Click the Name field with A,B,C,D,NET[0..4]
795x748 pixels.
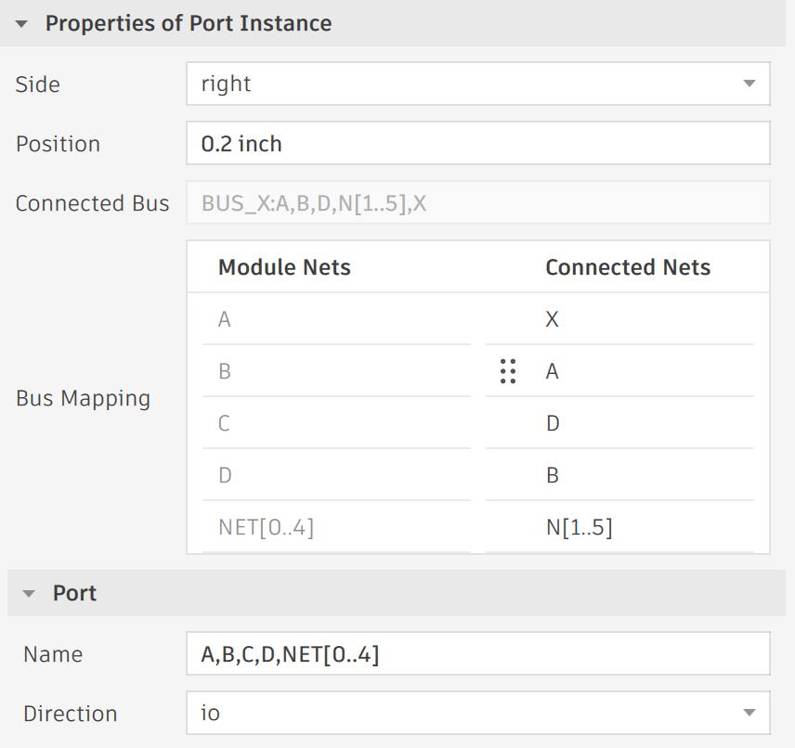pos(478,653)
